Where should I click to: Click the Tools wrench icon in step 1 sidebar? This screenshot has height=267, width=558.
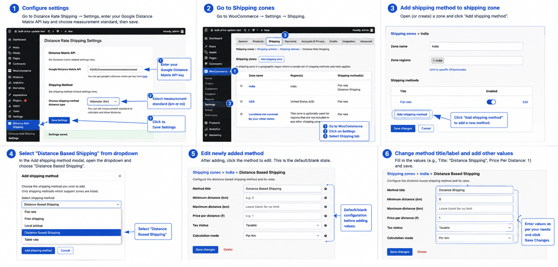click(10, 111)
